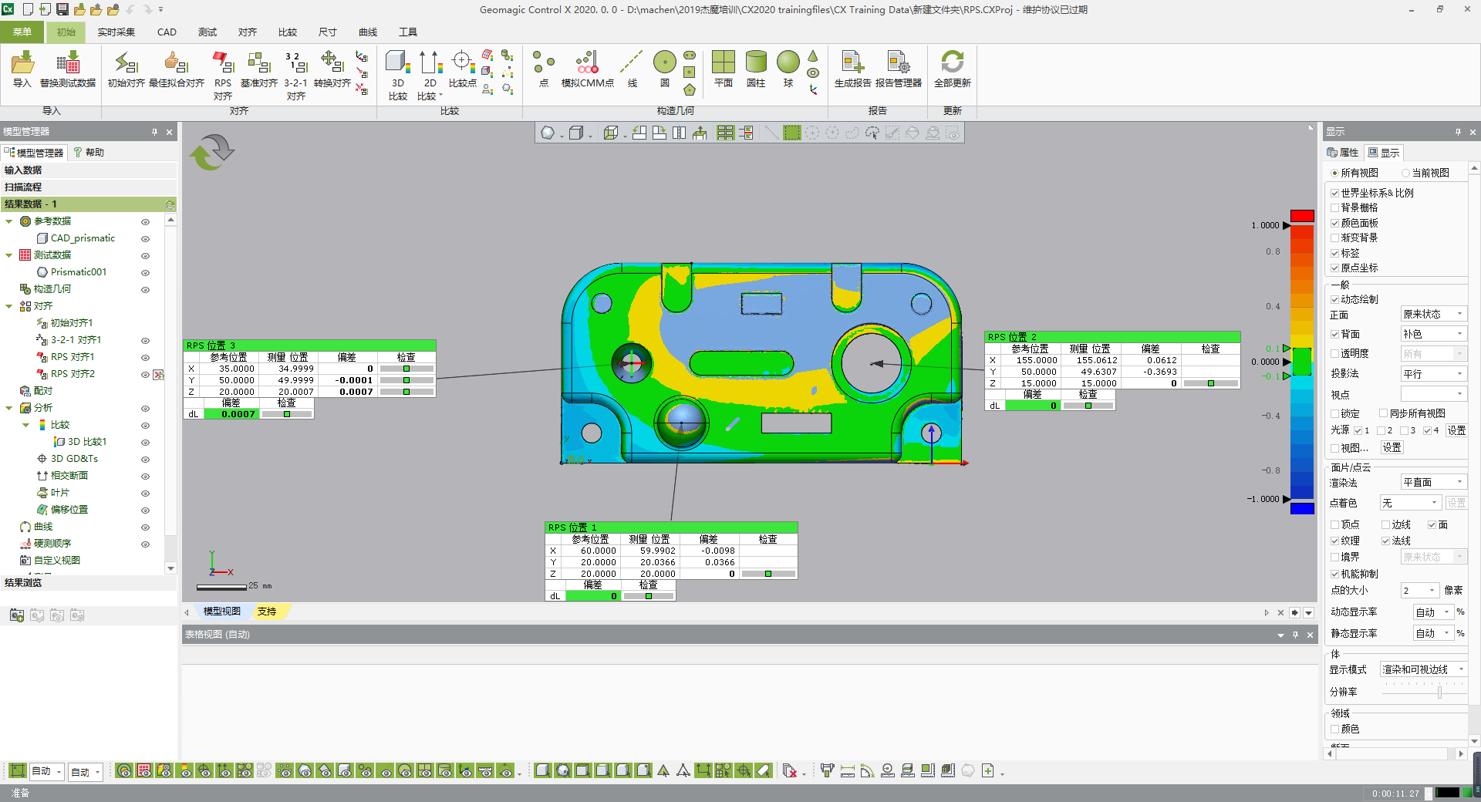This screenshot has height=802, width=1481.
Task: Toggle visibility of CAD_prismatic
Action: pyautogui.click(x=145, y=239)
